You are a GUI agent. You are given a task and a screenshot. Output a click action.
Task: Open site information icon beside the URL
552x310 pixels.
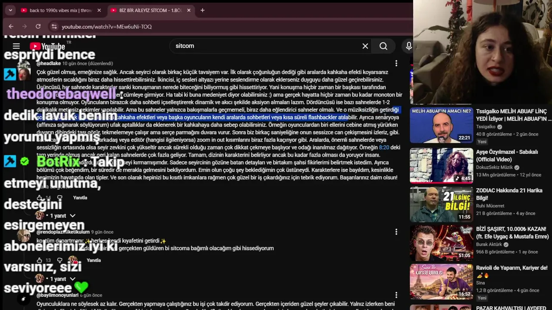point(54,27)
